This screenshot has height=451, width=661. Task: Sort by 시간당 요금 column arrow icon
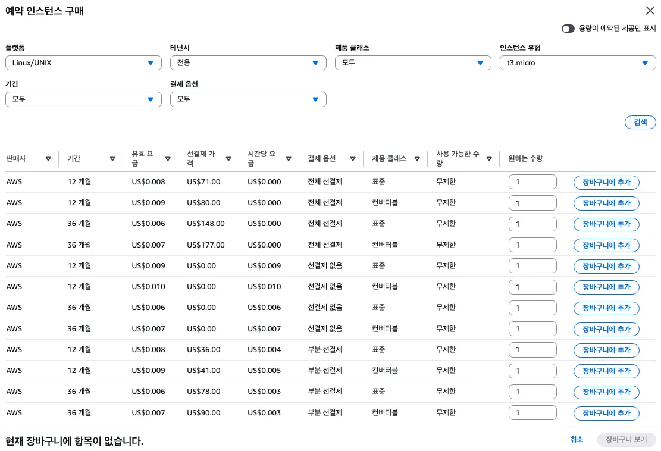tap(289, 159)
